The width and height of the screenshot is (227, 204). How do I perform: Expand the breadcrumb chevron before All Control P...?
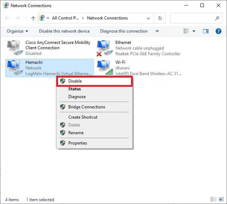[x=48, y=18]
